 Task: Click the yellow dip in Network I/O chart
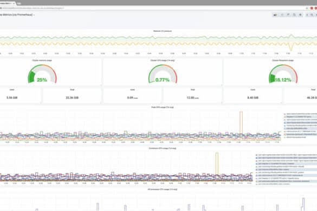tap(291, 47)
